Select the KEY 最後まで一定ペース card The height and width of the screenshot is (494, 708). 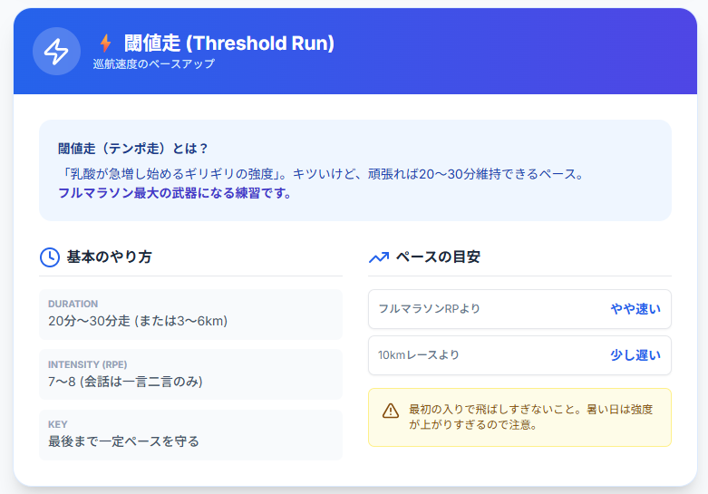[190, 434]
